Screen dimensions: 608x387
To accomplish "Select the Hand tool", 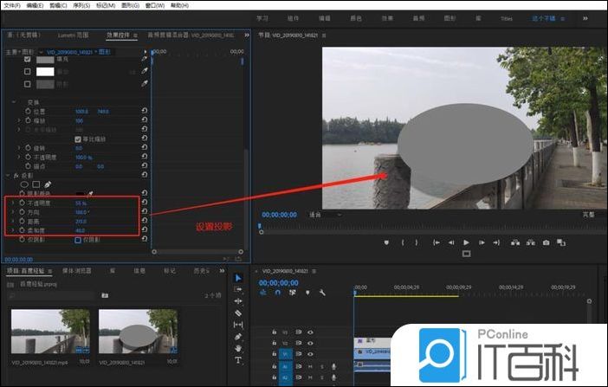I will pos(238,348).
